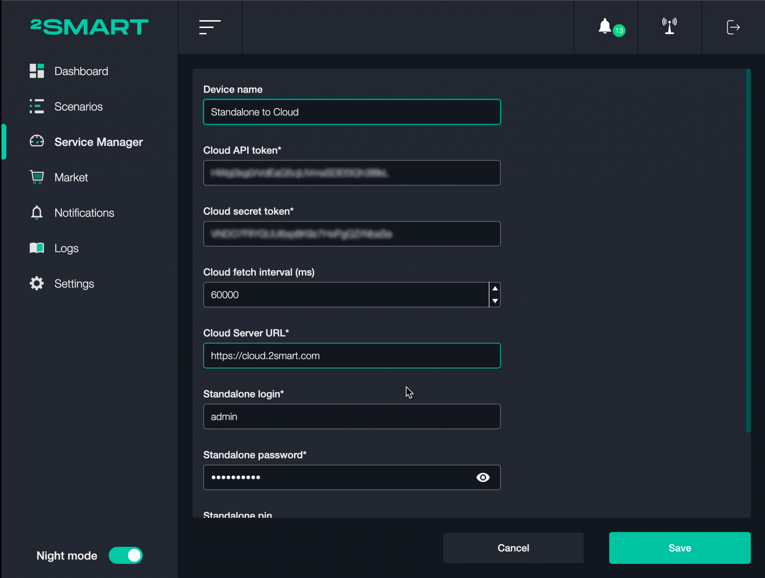Reveal the Standalone password

pyautogui.click(x=482, y=477)
